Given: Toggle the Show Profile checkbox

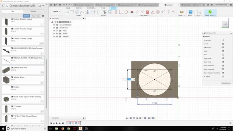Looking at the screenshot, I should (x=223, y=58).
